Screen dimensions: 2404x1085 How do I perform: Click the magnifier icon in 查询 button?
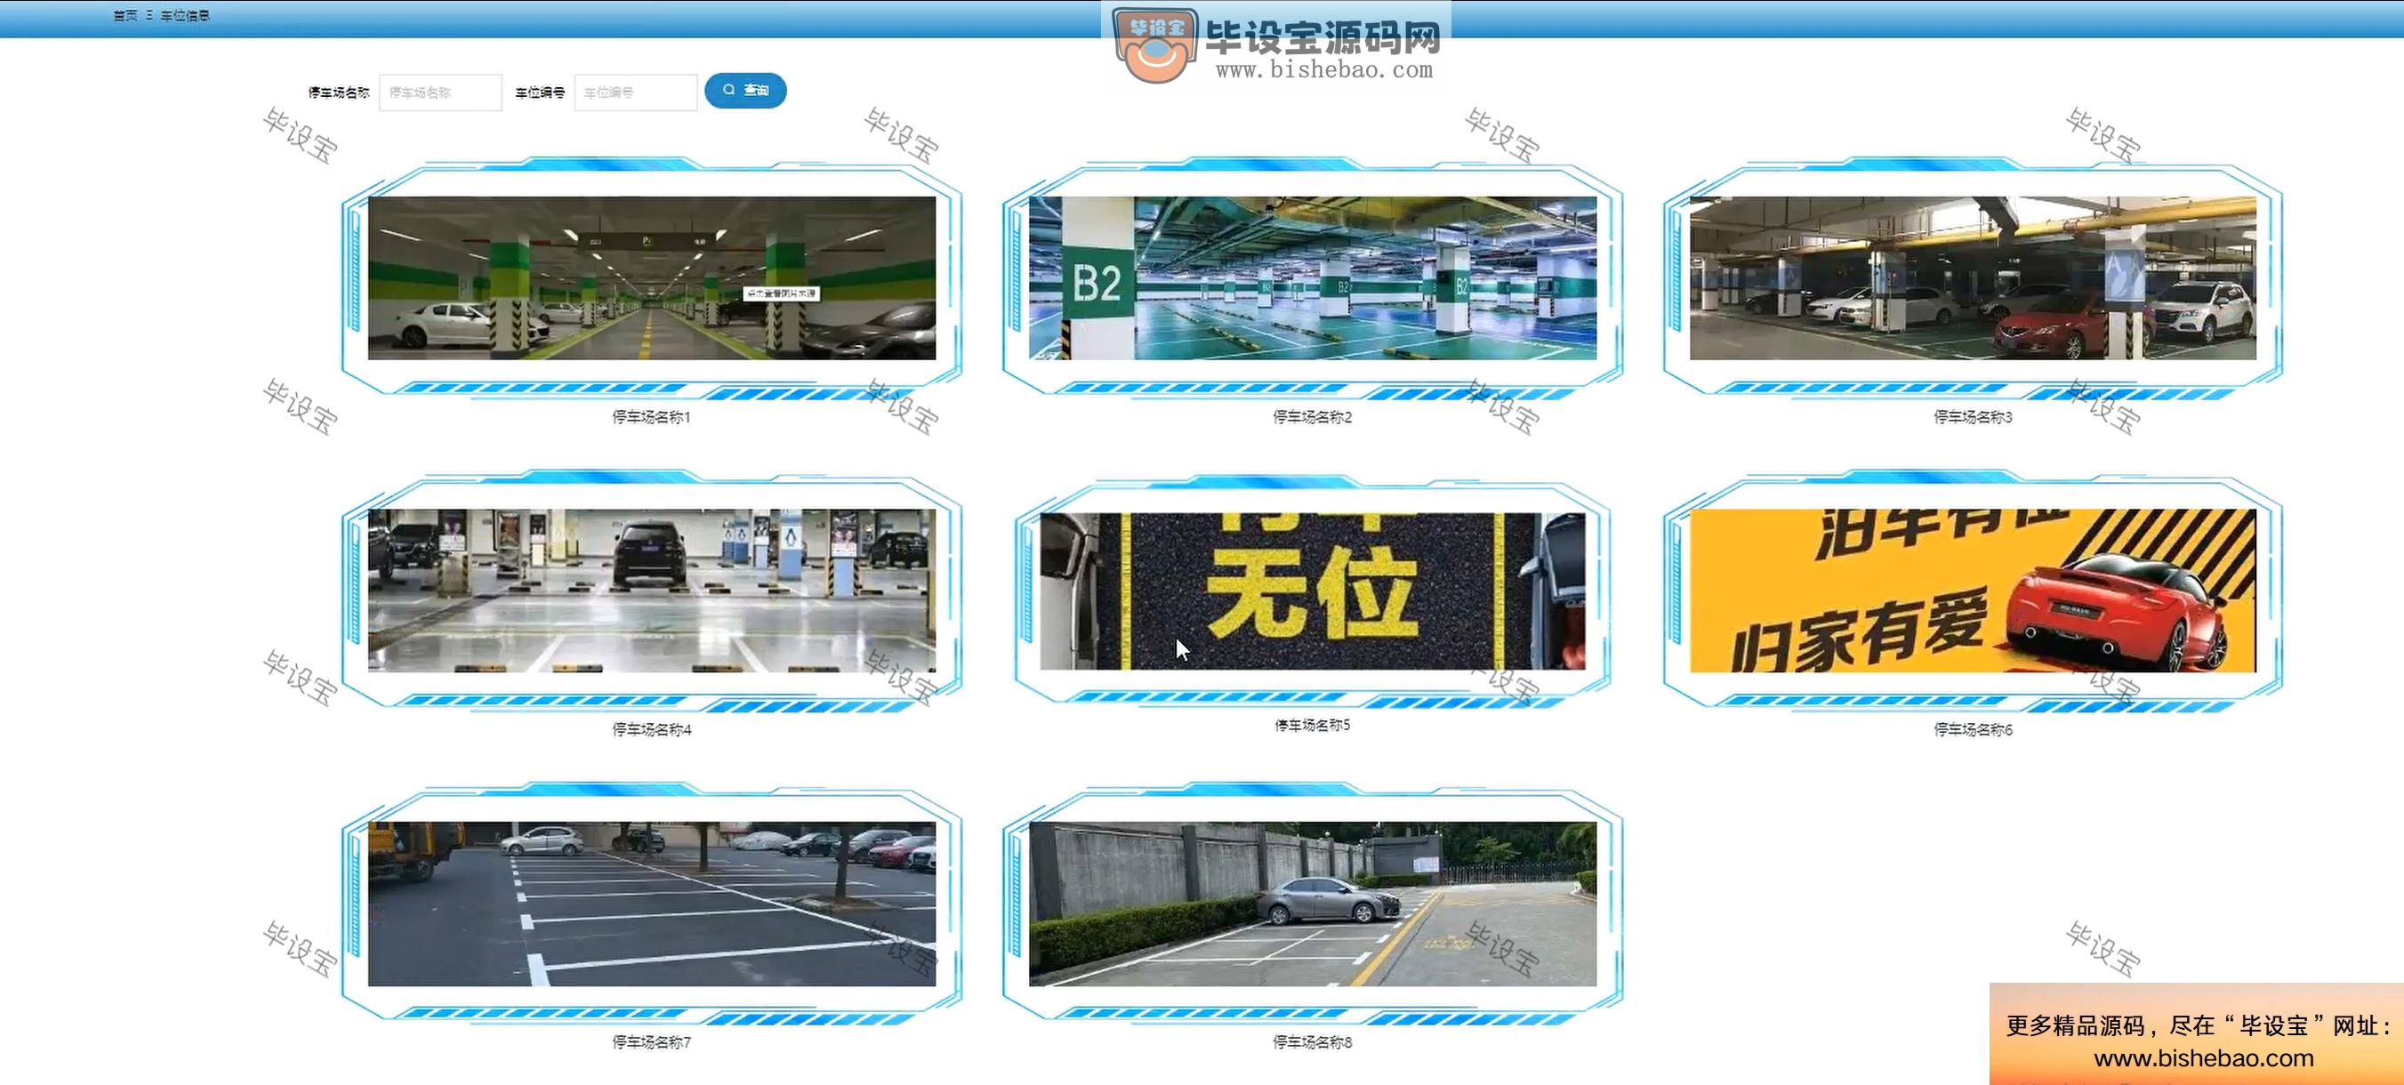click(x=729, y=91)
